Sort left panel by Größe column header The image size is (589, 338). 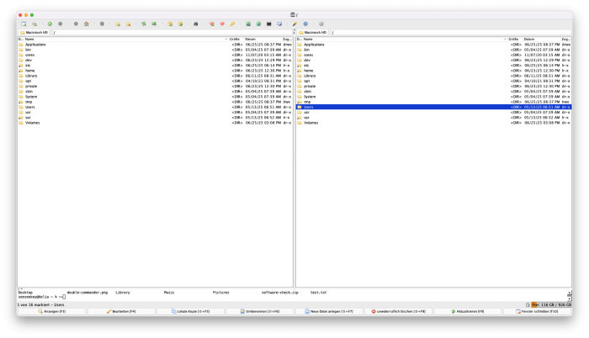235,39
